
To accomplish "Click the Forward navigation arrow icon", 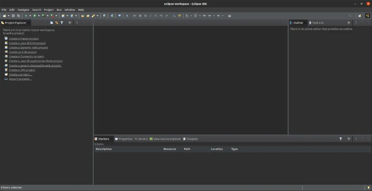I will point(218,16).
